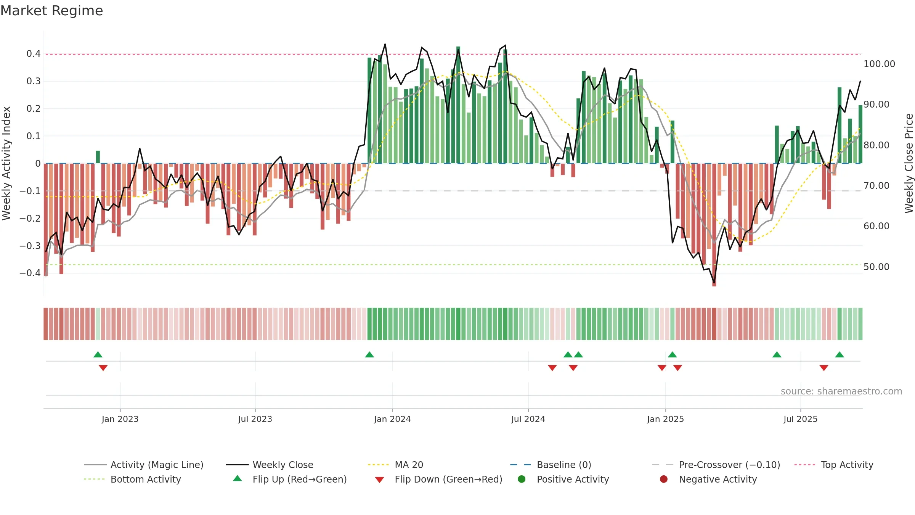Click the 0.4 activity axis tick
Image resolution: width=915 pixels, height=515 pixels.
pos(34,54)
